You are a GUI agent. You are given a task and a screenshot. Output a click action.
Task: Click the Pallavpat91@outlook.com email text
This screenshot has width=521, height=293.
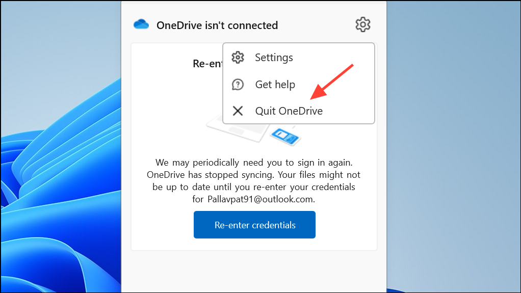tap(261, 199)
